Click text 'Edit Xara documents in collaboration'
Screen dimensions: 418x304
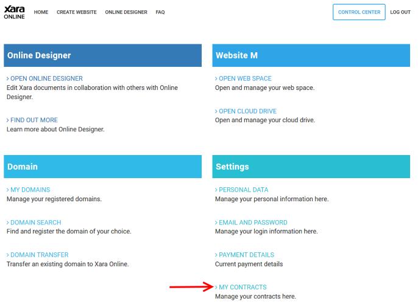(59, 88)
